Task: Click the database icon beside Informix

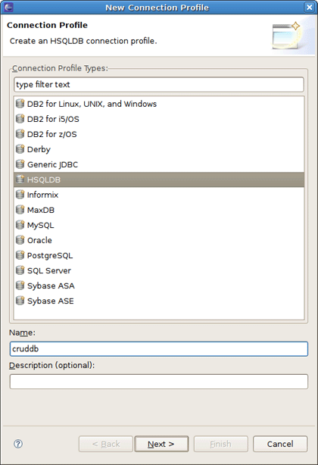Action: [20, 195]
